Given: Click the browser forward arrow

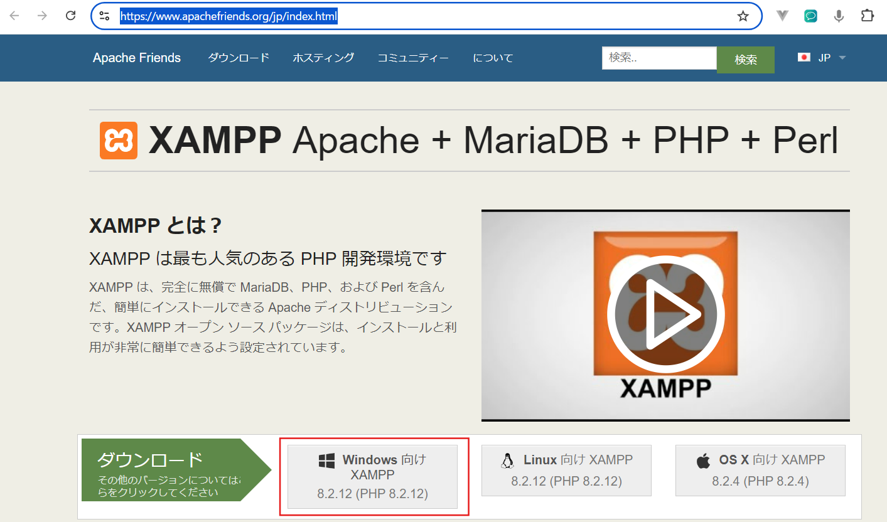Looking at the screenshot, I should 42,16.
